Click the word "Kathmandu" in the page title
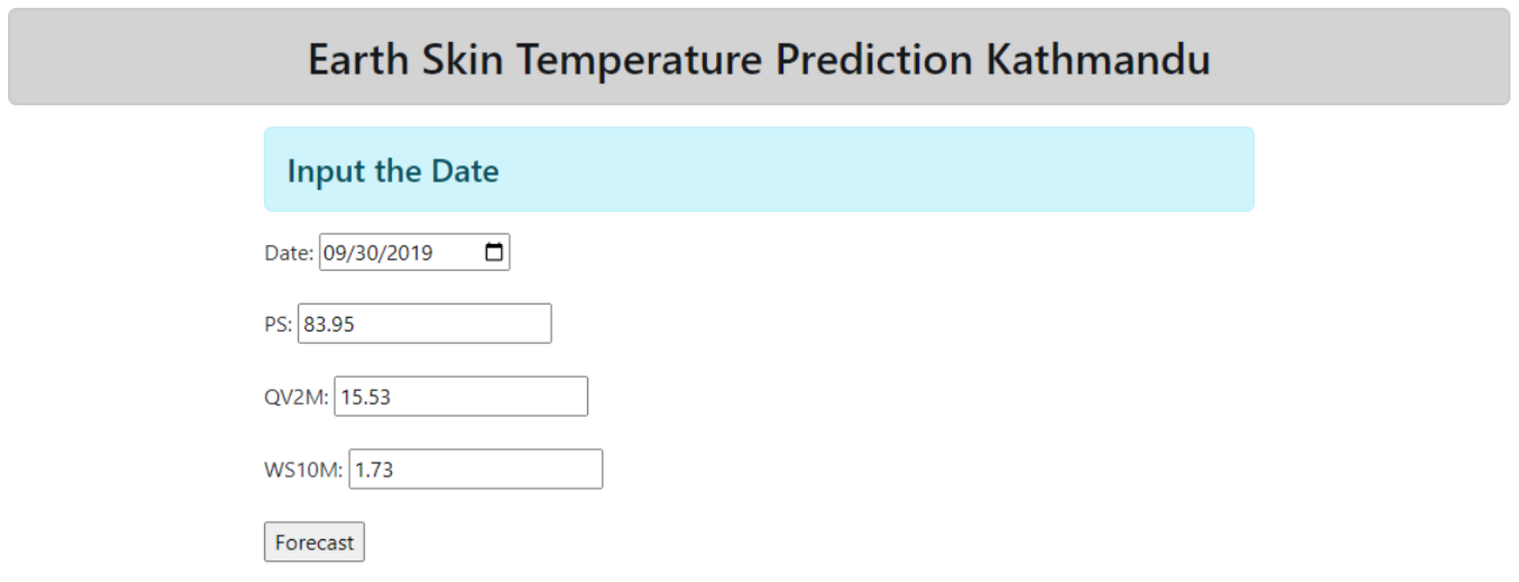 coord(1098,59)
